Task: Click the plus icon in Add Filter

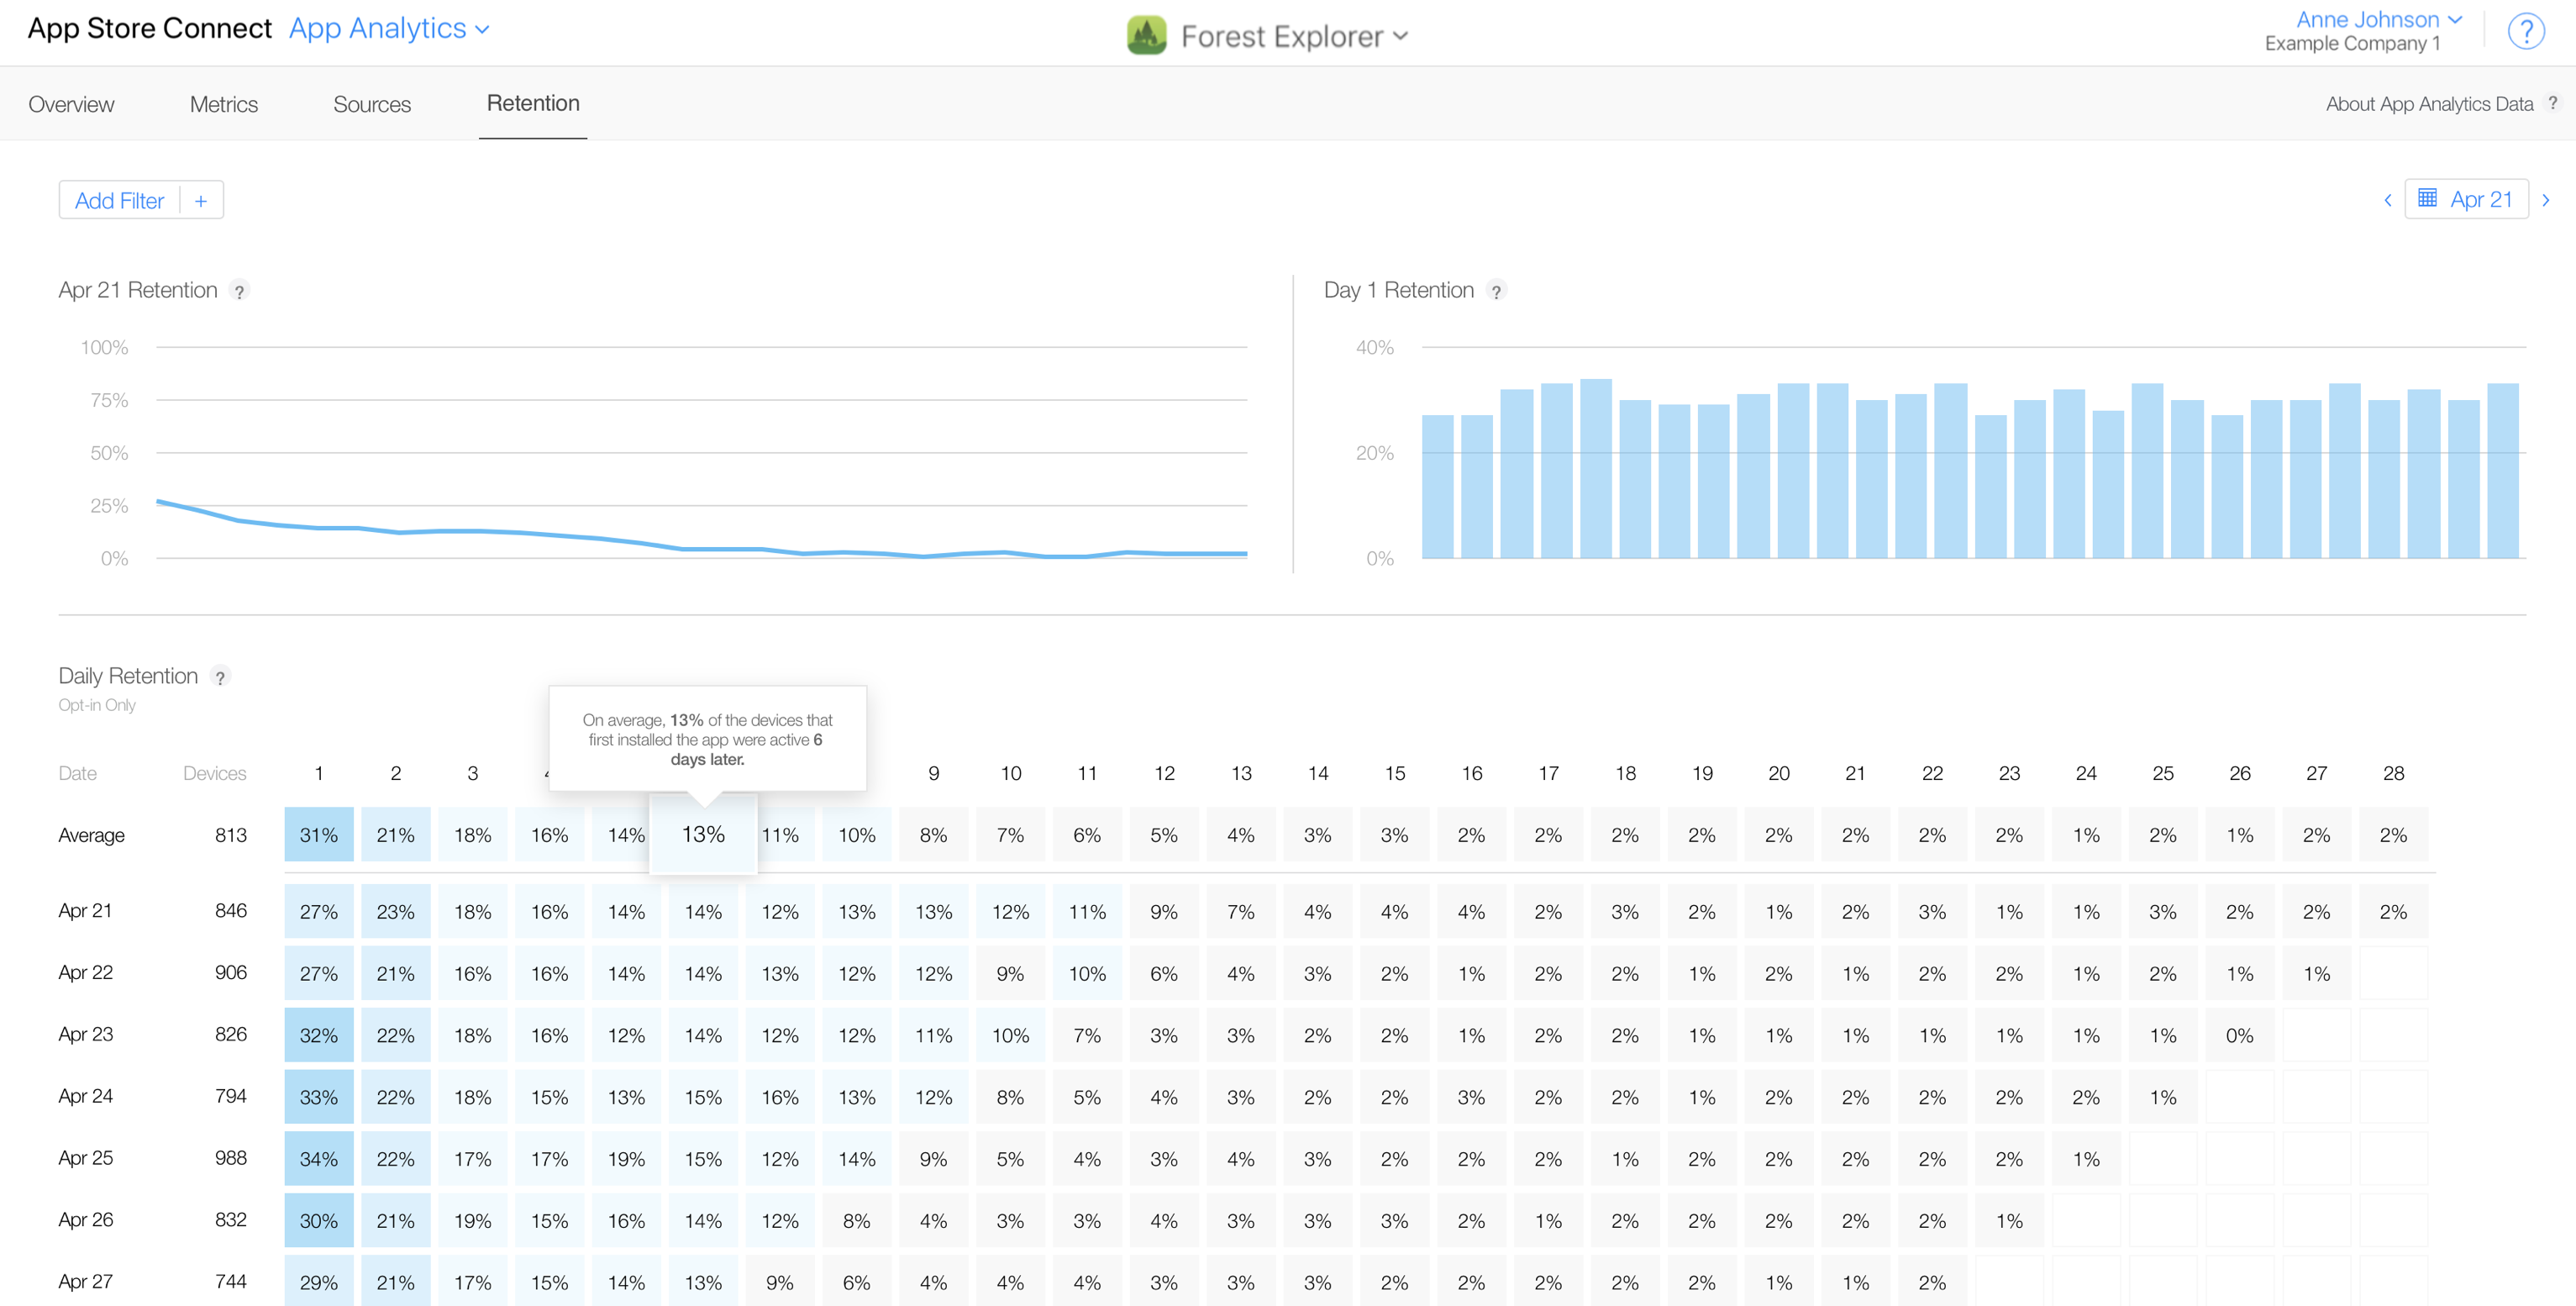Action: point(201,201)
